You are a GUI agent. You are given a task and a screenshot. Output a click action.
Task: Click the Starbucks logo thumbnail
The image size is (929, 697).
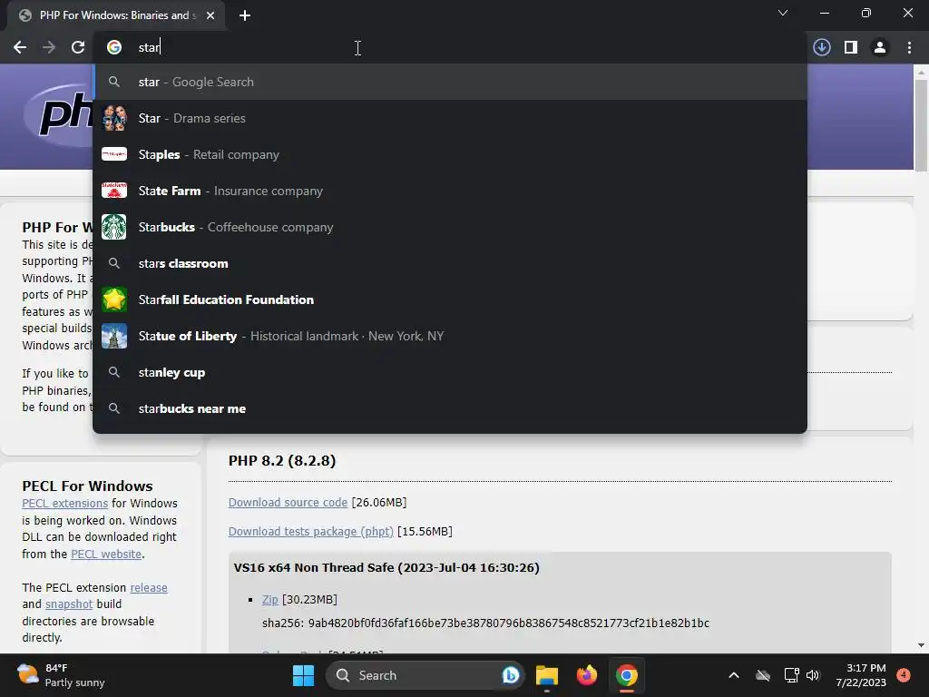(x=113, y=227)
